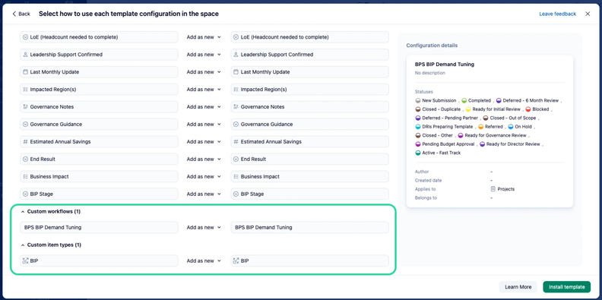Screen dimensions: 602x300
Task: Click text icon of left Governance Notes
Action: click(26, 106)
